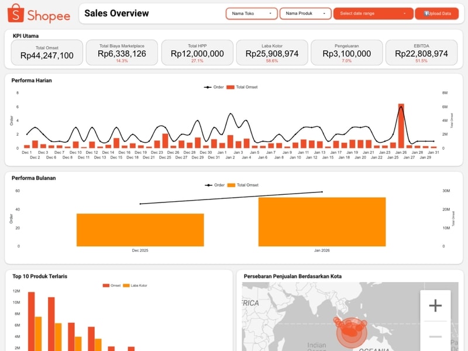Open the Nama Produk dropdown
Screen dimensions: 468x351
[x=305, y=13]
